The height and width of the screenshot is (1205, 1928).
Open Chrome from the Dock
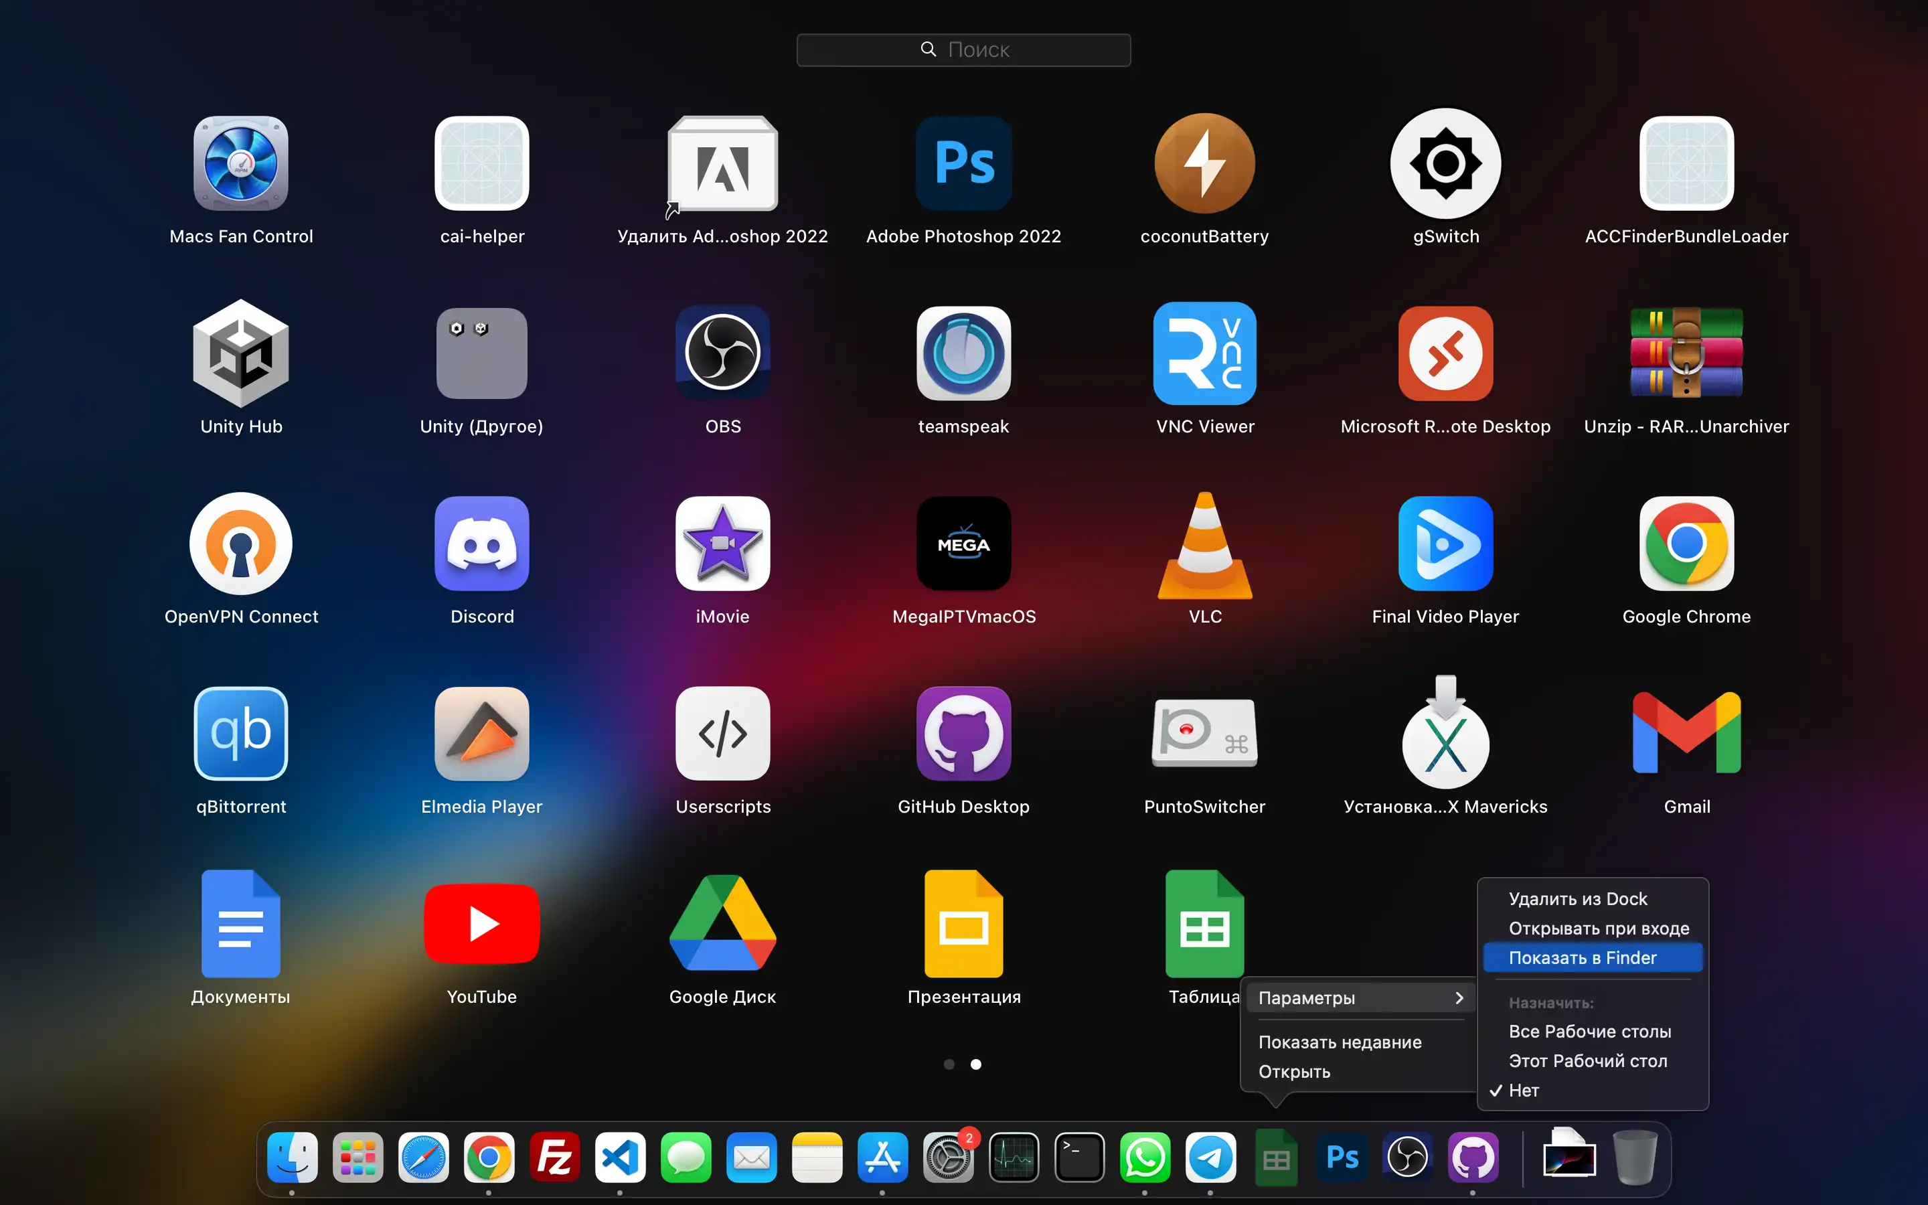click(489, 1156)
